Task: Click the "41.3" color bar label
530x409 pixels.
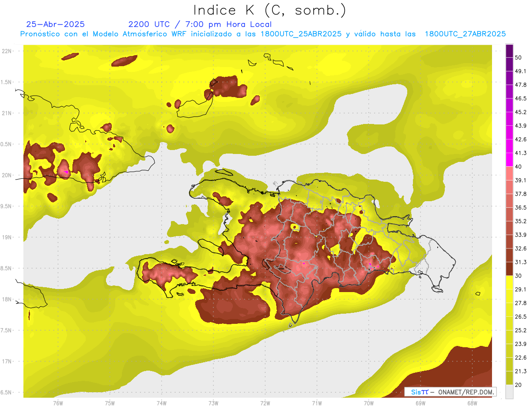Action: pyautogui.click(x=520, y=153)
